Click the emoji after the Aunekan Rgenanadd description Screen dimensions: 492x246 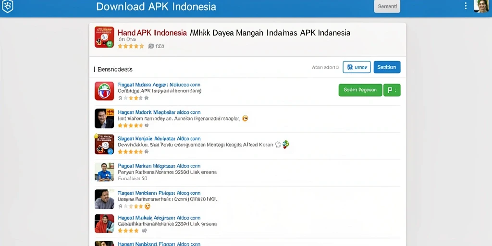245,118
